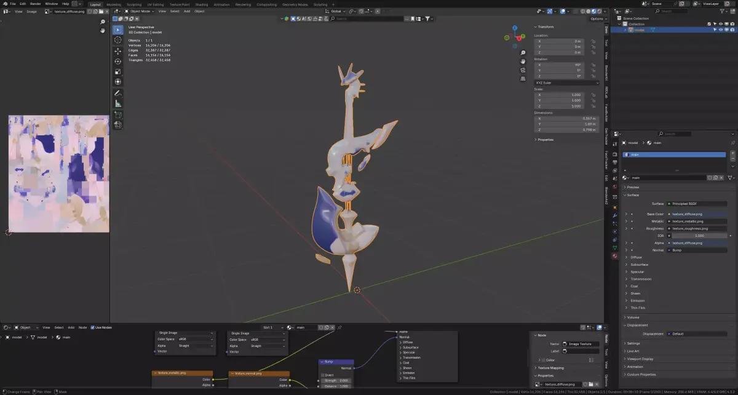This screenshot has height=395, width=738.
Task: Disable model render camera icon in outliner
Action: point(732,30)
